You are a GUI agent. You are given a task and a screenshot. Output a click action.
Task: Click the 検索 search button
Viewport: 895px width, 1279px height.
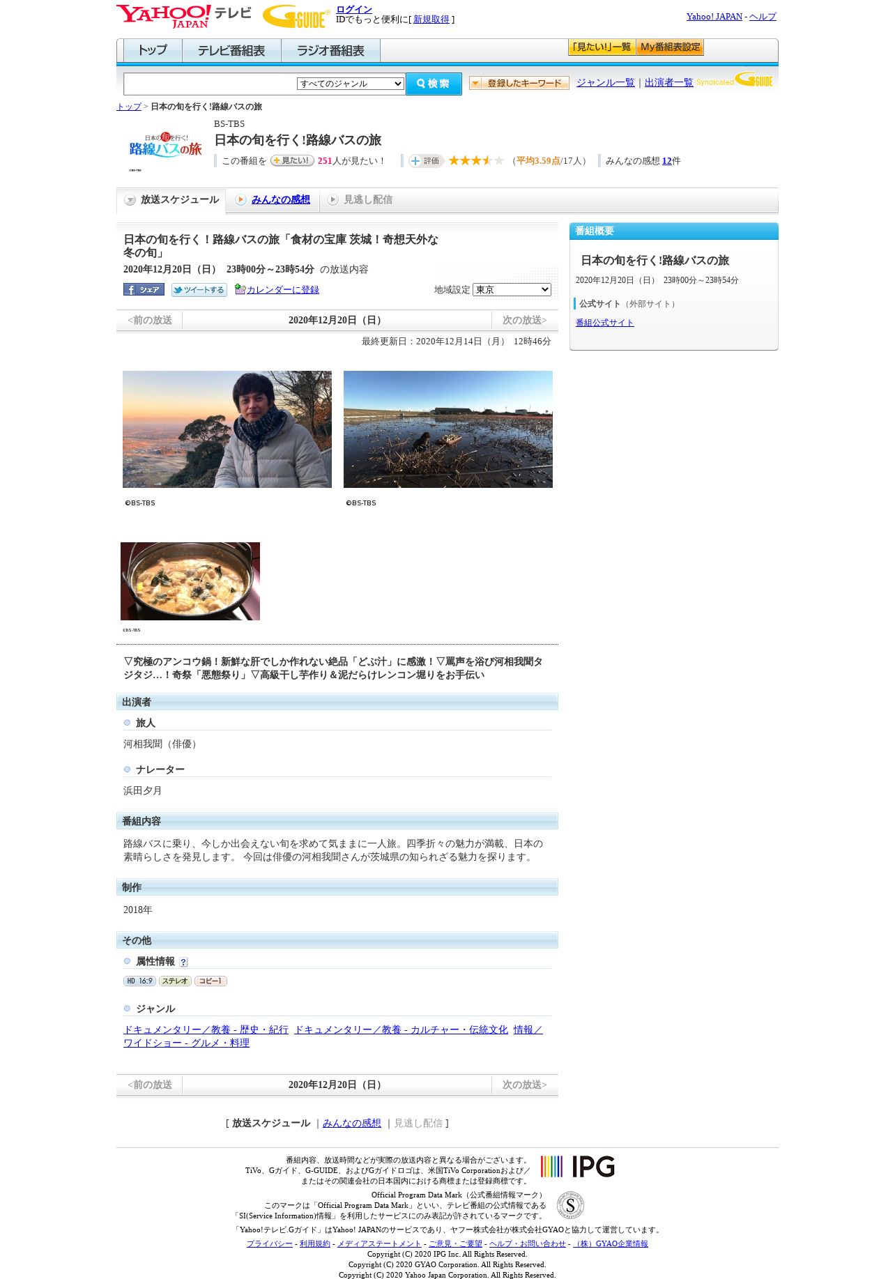434,84
